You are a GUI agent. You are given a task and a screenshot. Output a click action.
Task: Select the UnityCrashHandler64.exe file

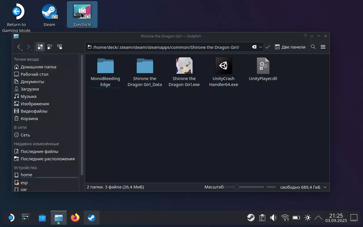pos(223,72)
